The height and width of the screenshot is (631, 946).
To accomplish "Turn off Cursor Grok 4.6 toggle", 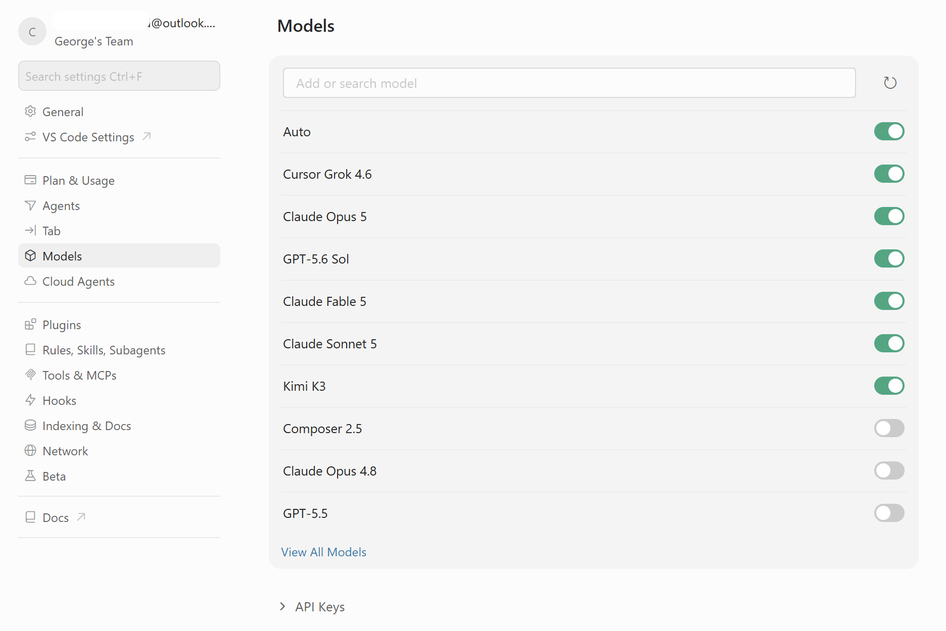I will coord(889,174).
